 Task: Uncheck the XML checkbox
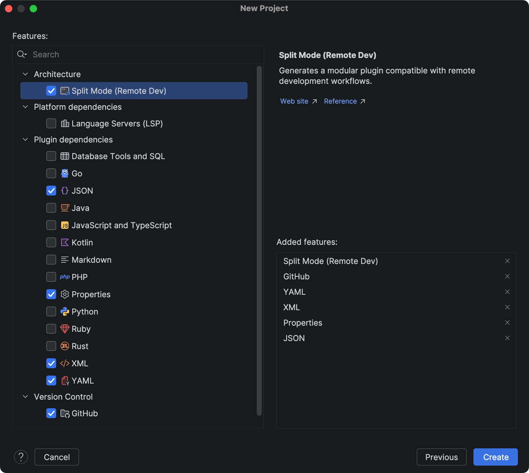point(51,363)
